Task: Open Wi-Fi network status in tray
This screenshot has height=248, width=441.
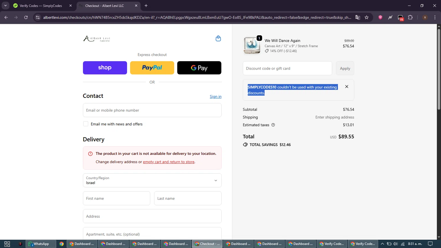Action: point(403,244)
